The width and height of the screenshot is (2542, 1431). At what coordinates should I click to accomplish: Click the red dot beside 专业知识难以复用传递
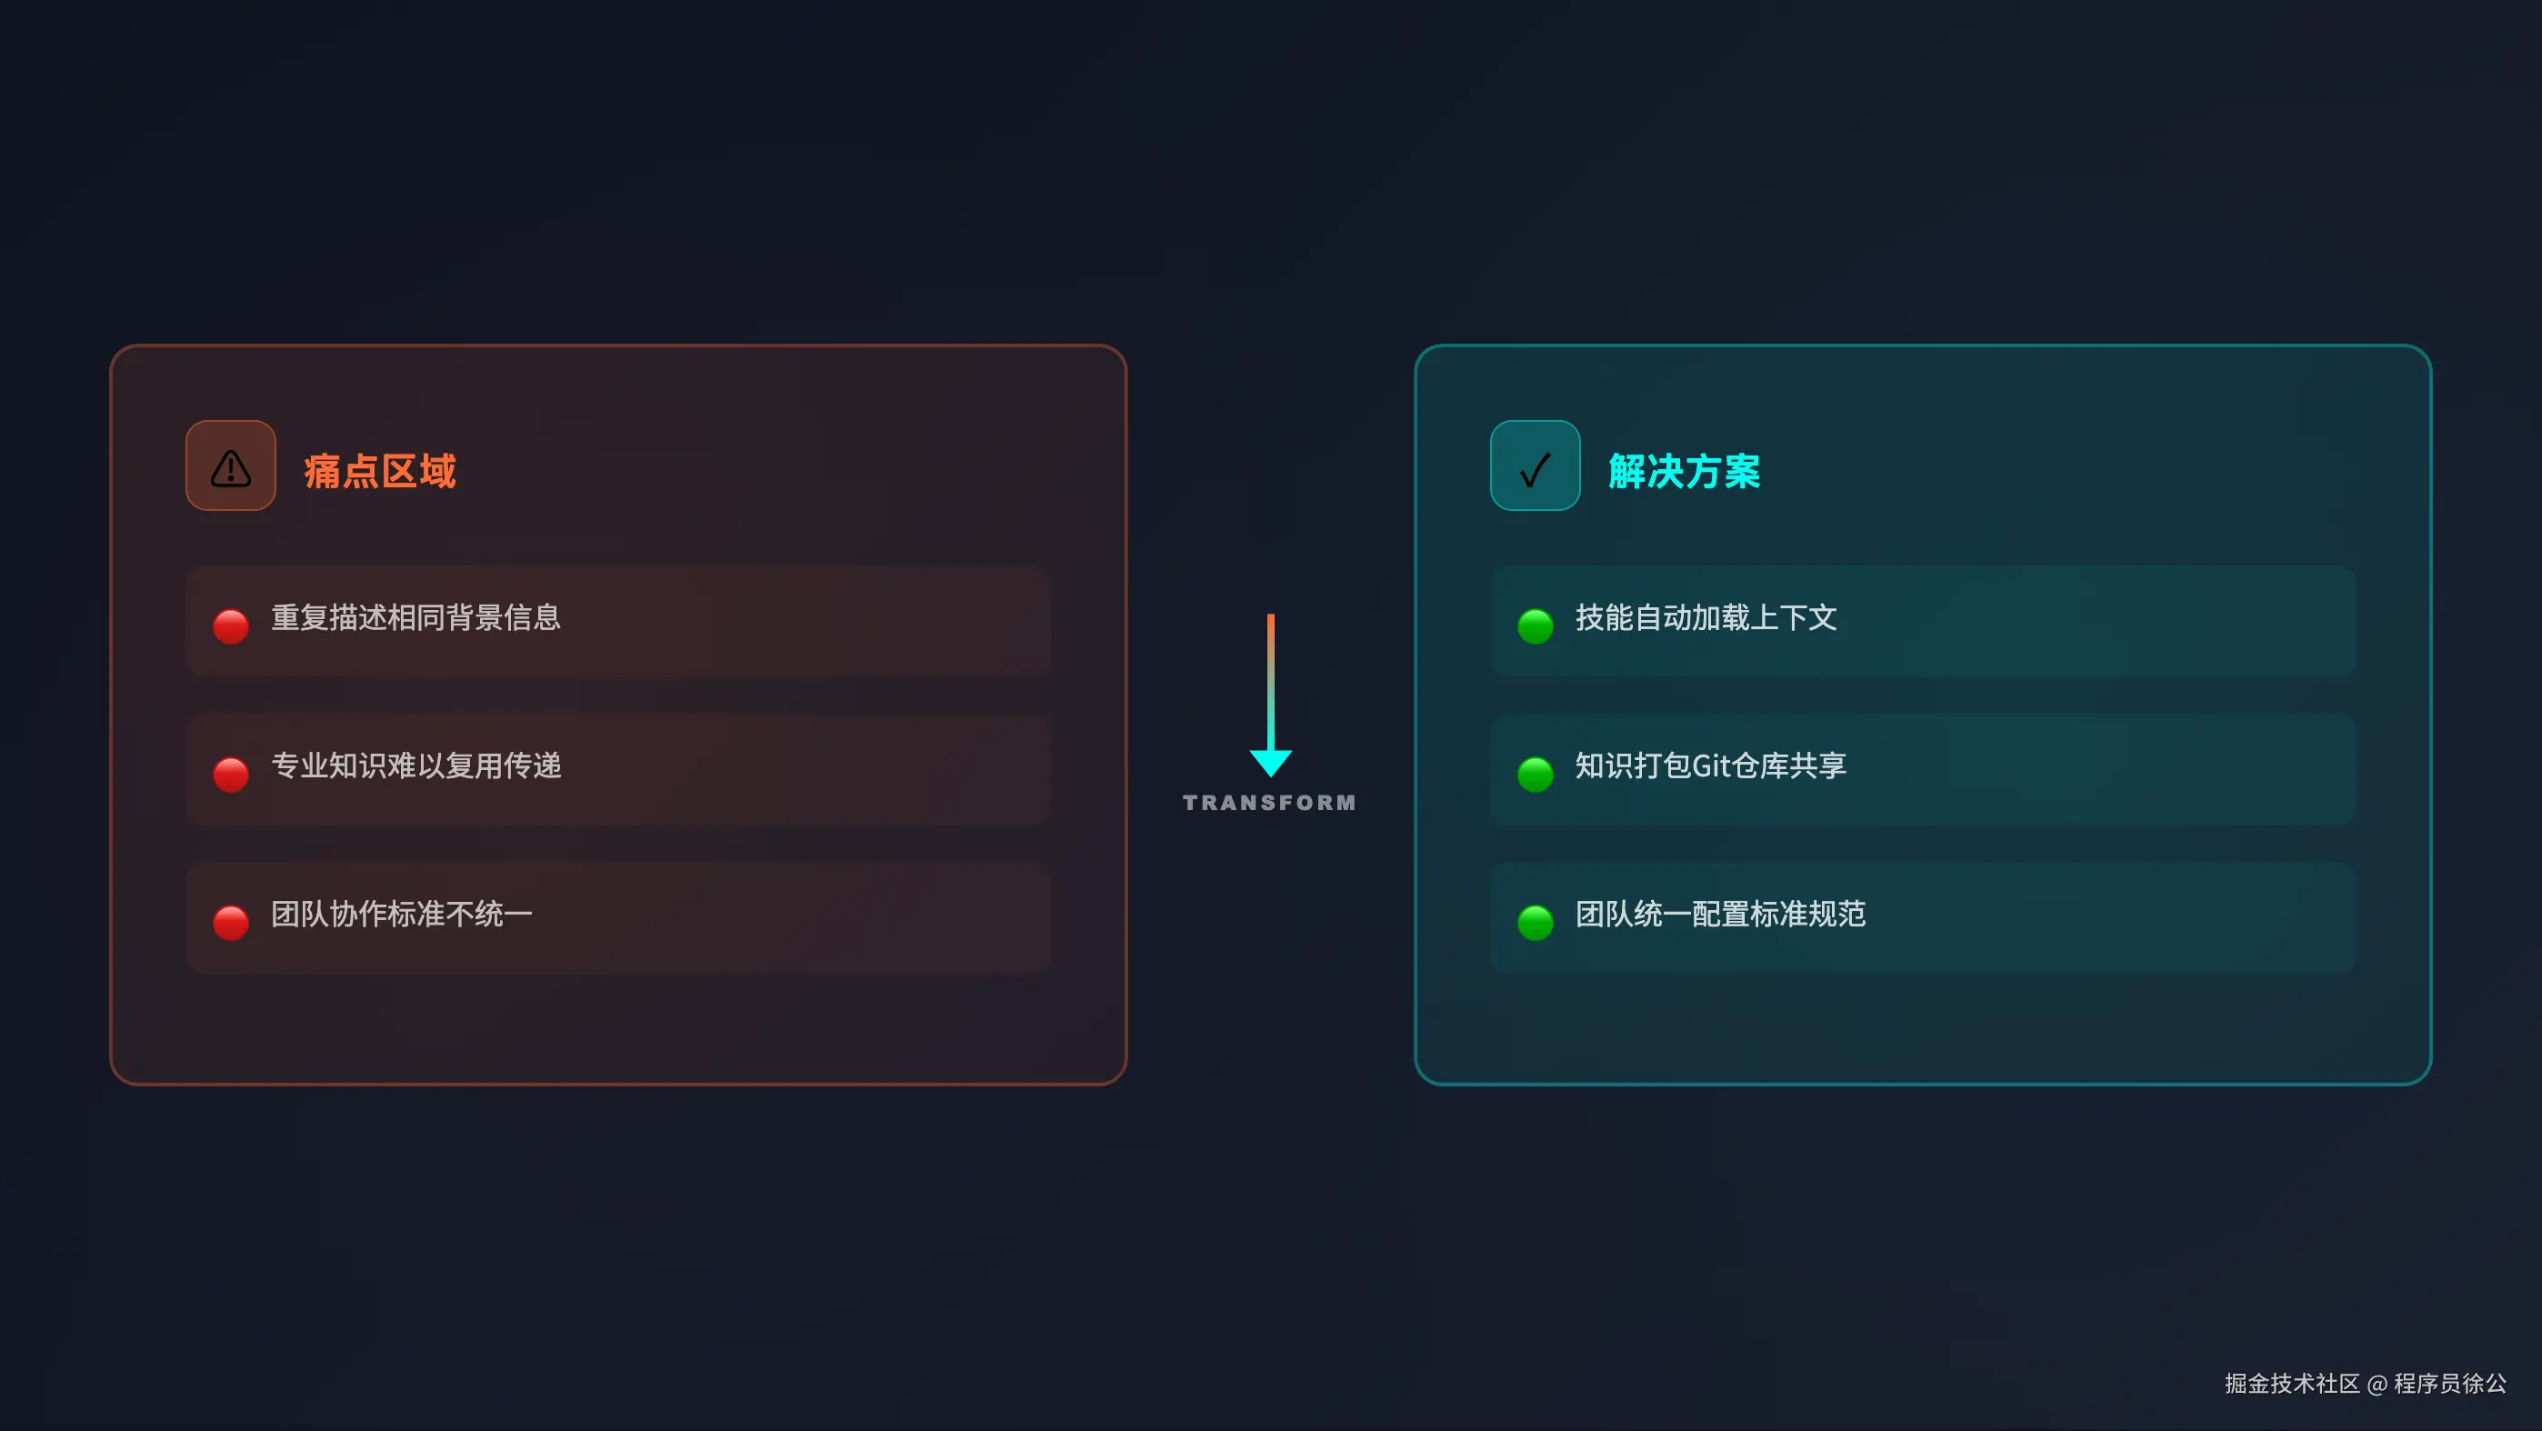click(x=231, y=774)
